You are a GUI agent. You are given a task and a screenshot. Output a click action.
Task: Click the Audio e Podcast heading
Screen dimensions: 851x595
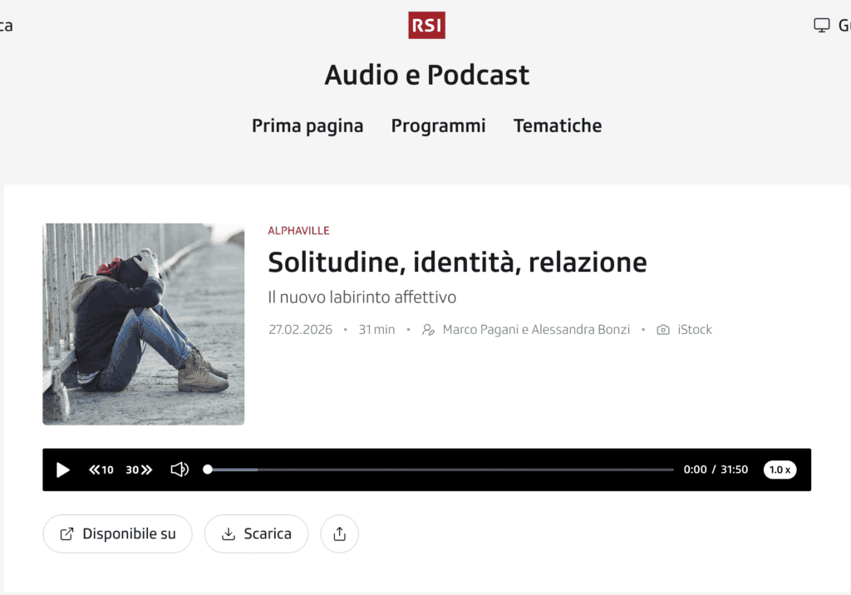pyautogui.click(x=426, y=75)
